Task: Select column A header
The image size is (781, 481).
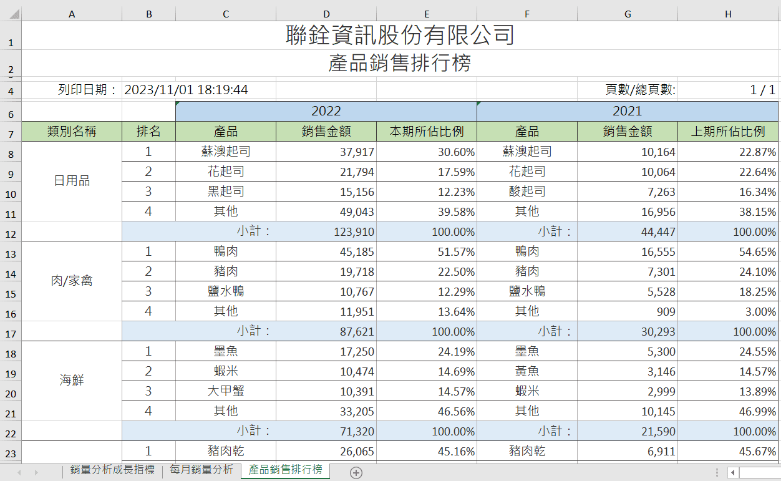Action: pyautogui.click(x=72, y=14)
